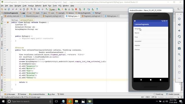Click the emulator Power button

(x=179, y=19)
